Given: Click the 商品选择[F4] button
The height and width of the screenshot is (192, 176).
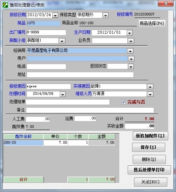Looking at the screenshot, I should [x=152, y=23].
